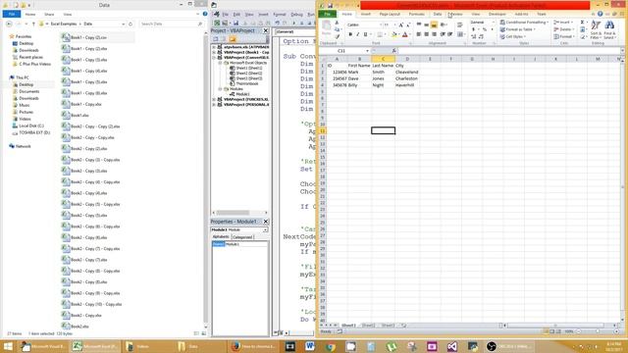Open General number format dropdown
The width and height of the screenshot is (628, 353).
click(x=493, y=22)
